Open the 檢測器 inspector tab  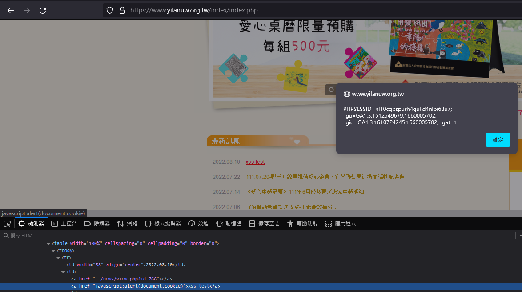[x=32, y=224]
